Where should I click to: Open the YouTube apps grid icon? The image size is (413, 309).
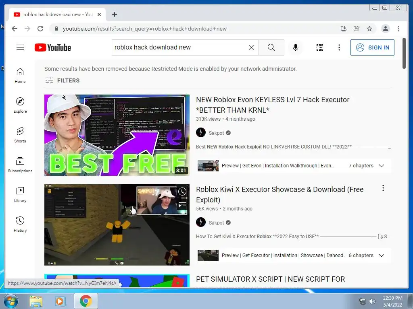320,47
